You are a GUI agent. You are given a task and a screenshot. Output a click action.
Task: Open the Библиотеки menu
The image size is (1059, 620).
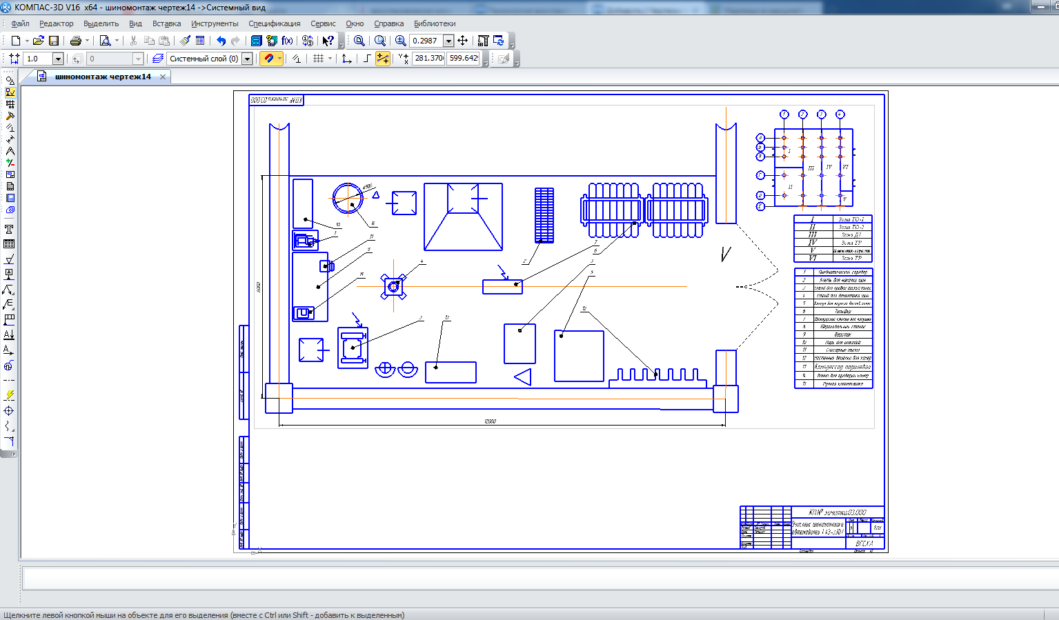435,23
